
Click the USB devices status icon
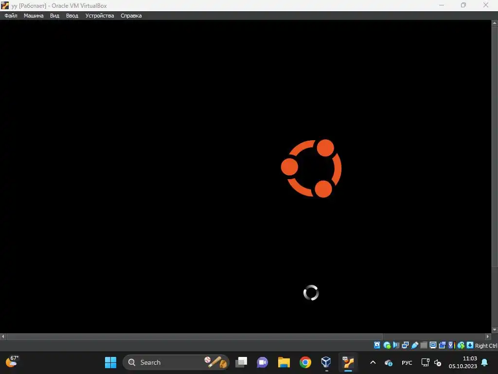[x=414, y=345]
